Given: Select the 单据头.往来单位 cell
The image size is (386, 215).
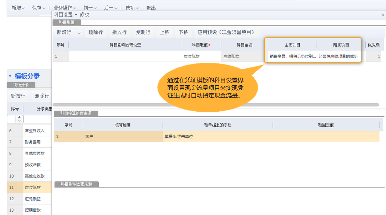Looking at the screenshot, I should point(218,137).
